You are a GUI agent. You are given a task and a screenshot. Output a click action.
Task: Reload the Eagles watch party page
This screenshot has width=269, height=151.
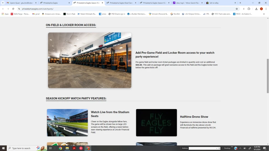13,9
